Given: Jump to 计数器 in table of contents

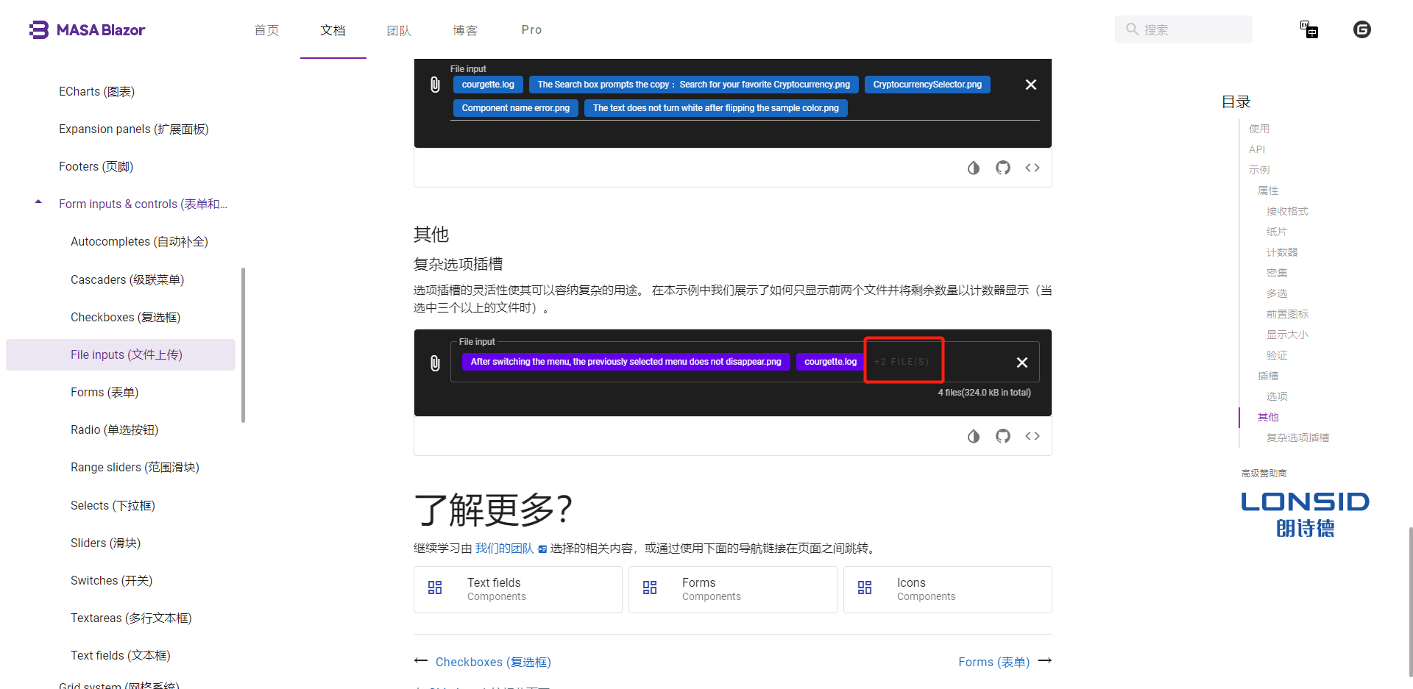Looking at the screenshot, I should (1282, 252).
